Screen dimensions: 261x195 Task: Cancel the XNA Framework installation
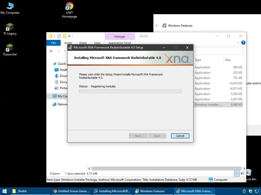pyautogui.click(x=180, y=136)
